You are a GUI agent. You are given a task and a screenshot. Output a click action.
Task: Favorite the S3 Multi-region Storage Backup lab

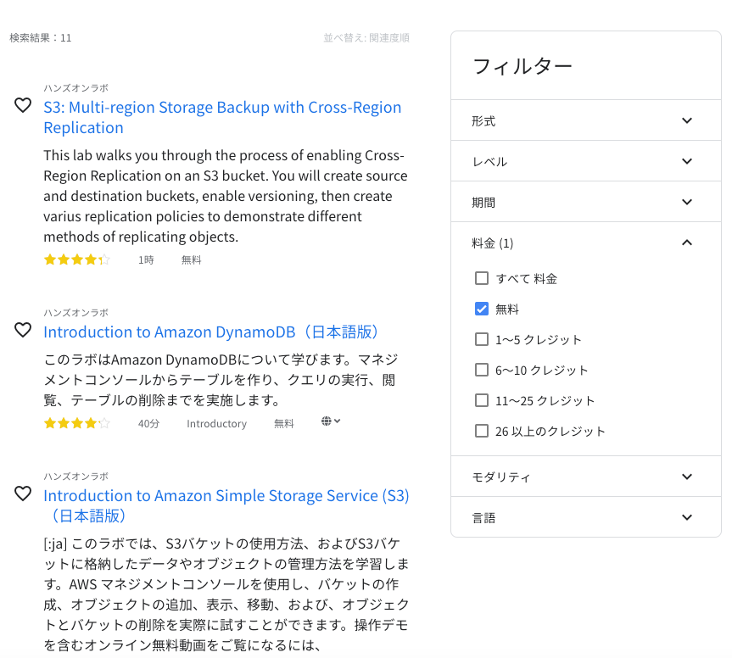click(x=23, y=105)
